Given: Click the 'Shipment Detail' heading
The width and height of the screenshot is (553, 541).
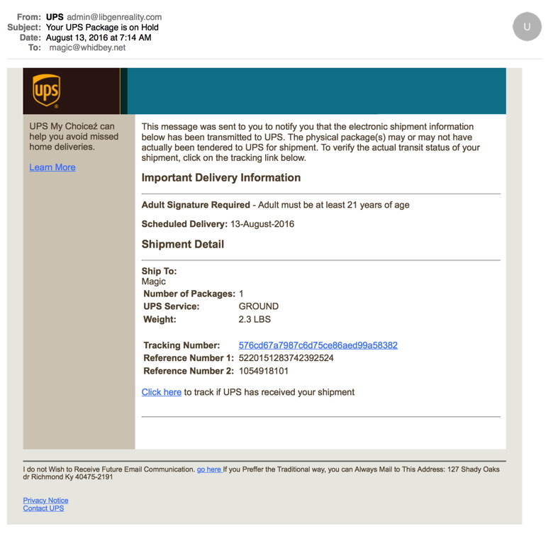Looking at the screenshot, I should [x=183, y=245].
